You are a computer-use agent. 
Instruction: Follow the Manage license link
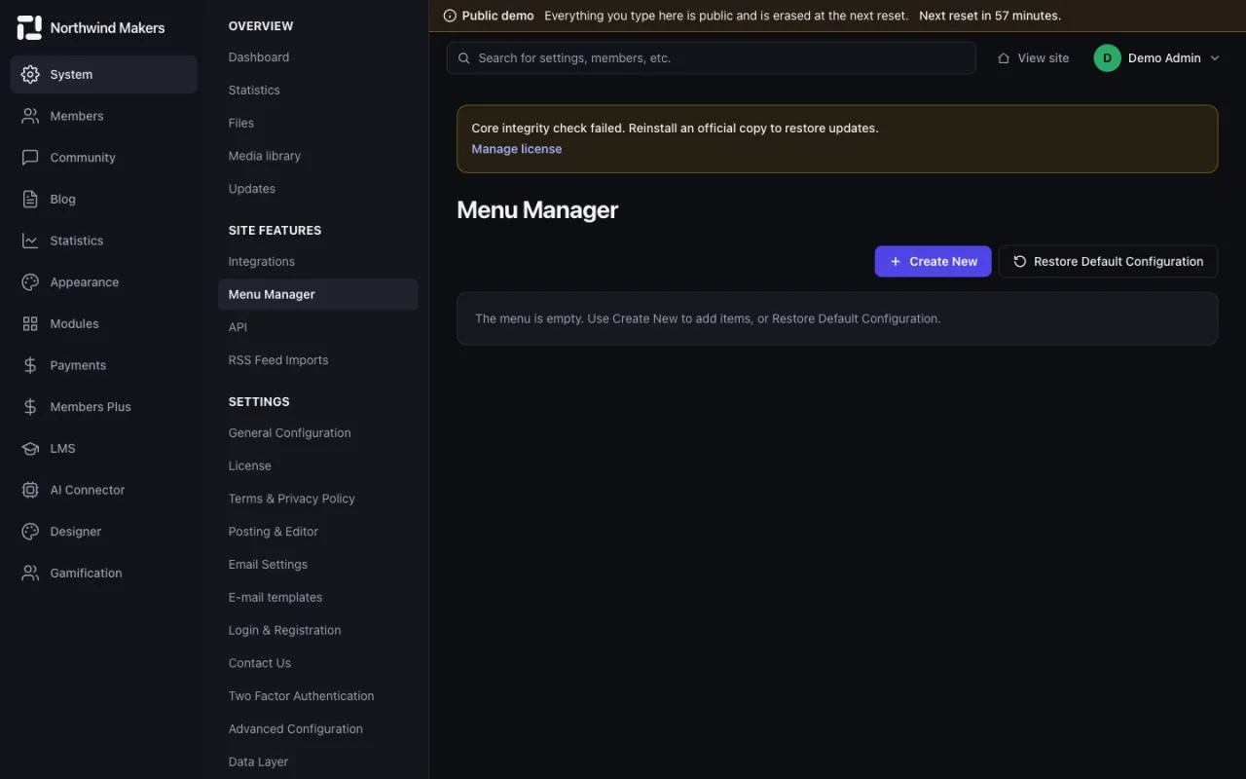(517, 149)
